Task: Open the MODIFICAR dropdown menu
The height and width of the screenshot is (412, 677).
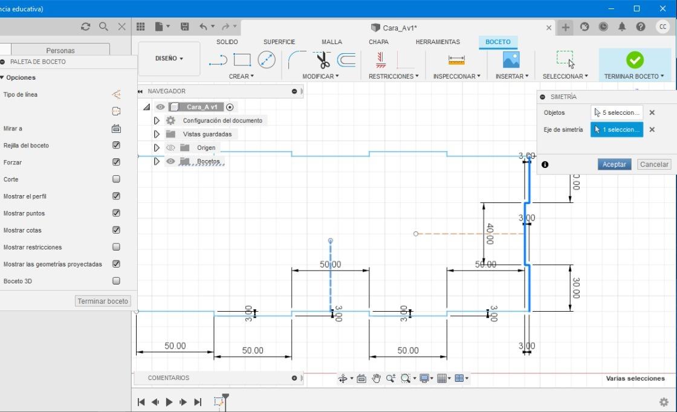Action: tap(320, 76)
